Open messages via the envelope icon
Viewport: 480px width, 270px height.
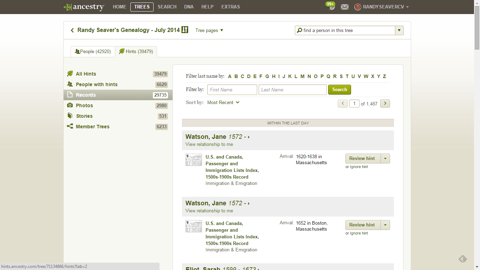pyautogui.click(x=345, y=7)
